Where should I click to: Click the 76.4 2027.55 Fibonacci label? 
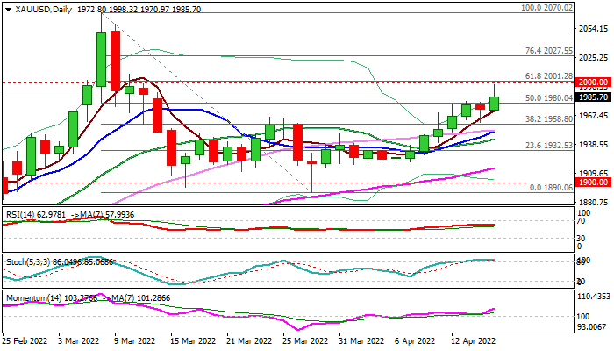tap(548, 51)
